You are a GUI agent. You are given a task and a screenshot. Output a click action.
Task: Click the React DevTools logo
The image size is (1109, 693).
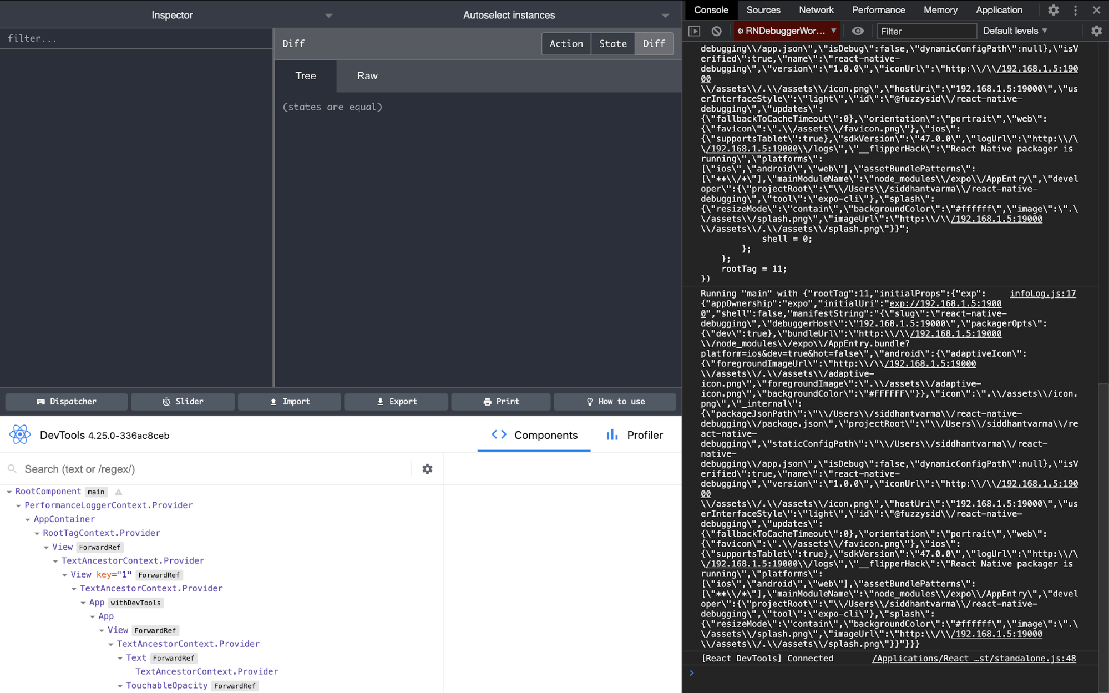(21, 434)
